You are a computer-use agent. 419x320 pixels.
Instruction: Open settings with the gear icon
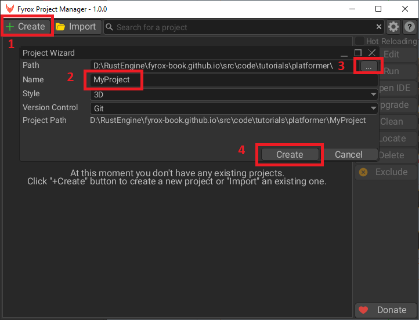click(x=393, y=27)
